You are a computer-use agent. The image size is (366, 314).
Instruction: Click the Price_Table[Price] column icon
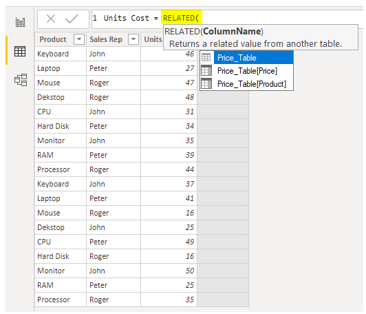pyautogui.click(x=206, y=70)
